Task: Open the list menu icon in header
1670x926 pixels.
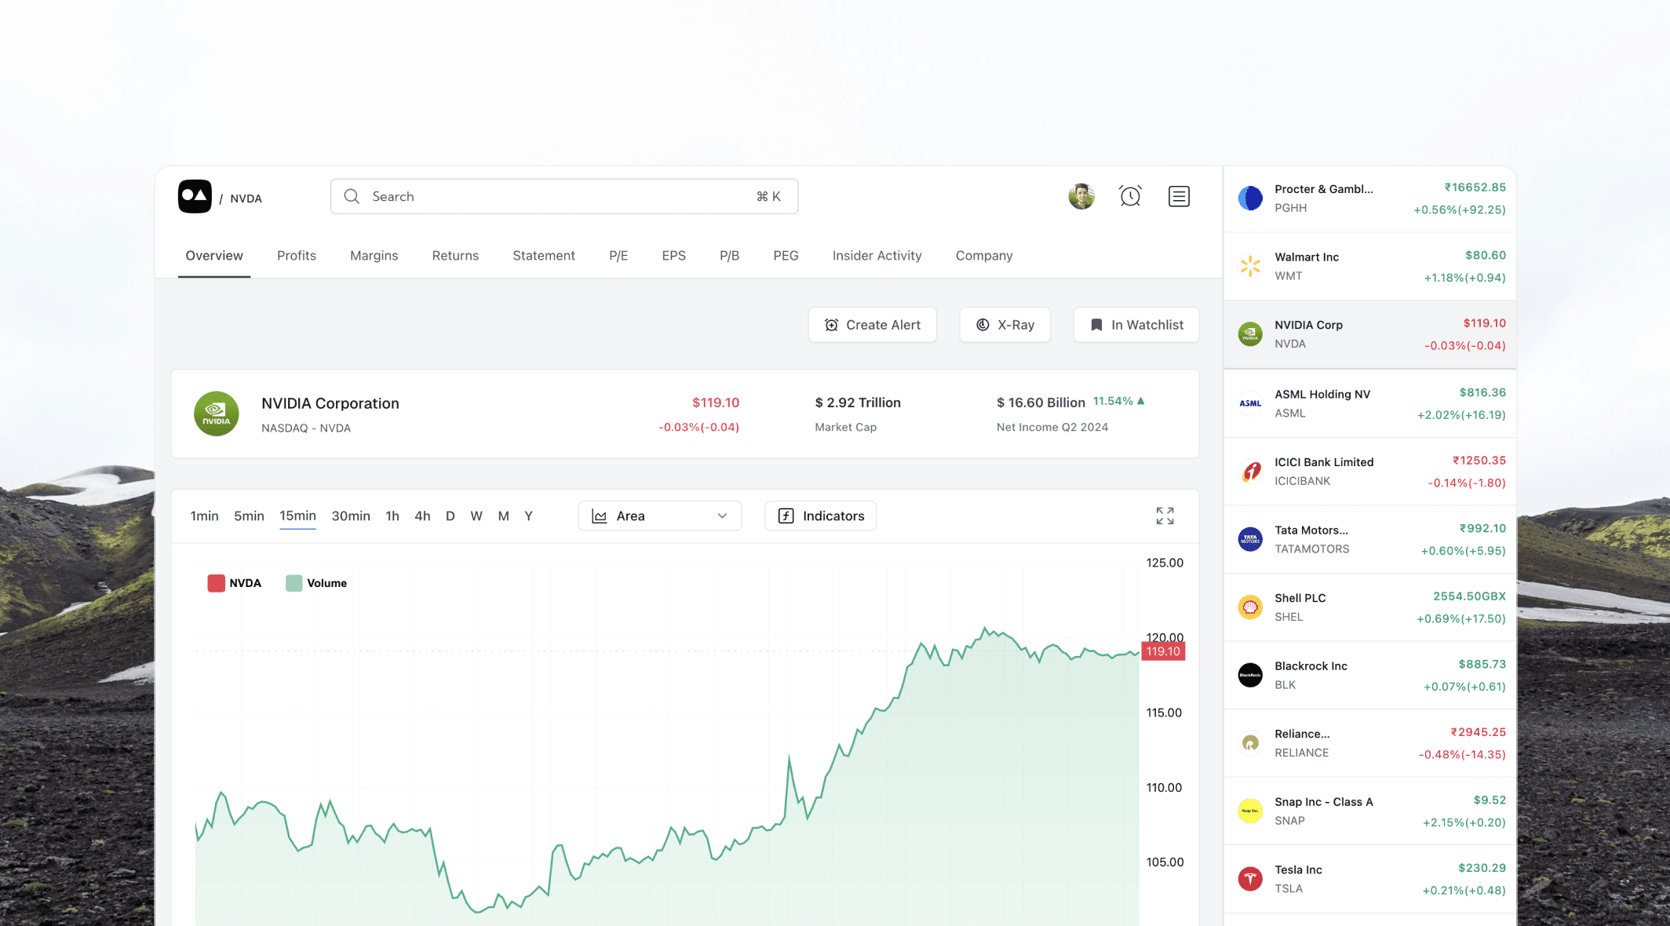Action: 1179,196
